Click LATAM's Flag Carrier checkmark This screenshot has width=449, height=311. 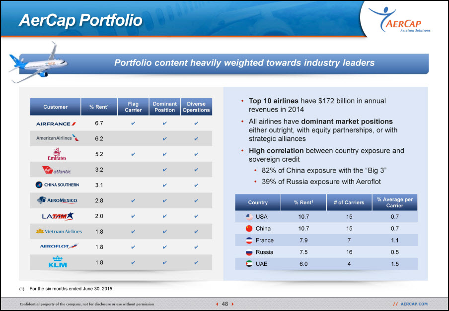click(x=133, y=216)
